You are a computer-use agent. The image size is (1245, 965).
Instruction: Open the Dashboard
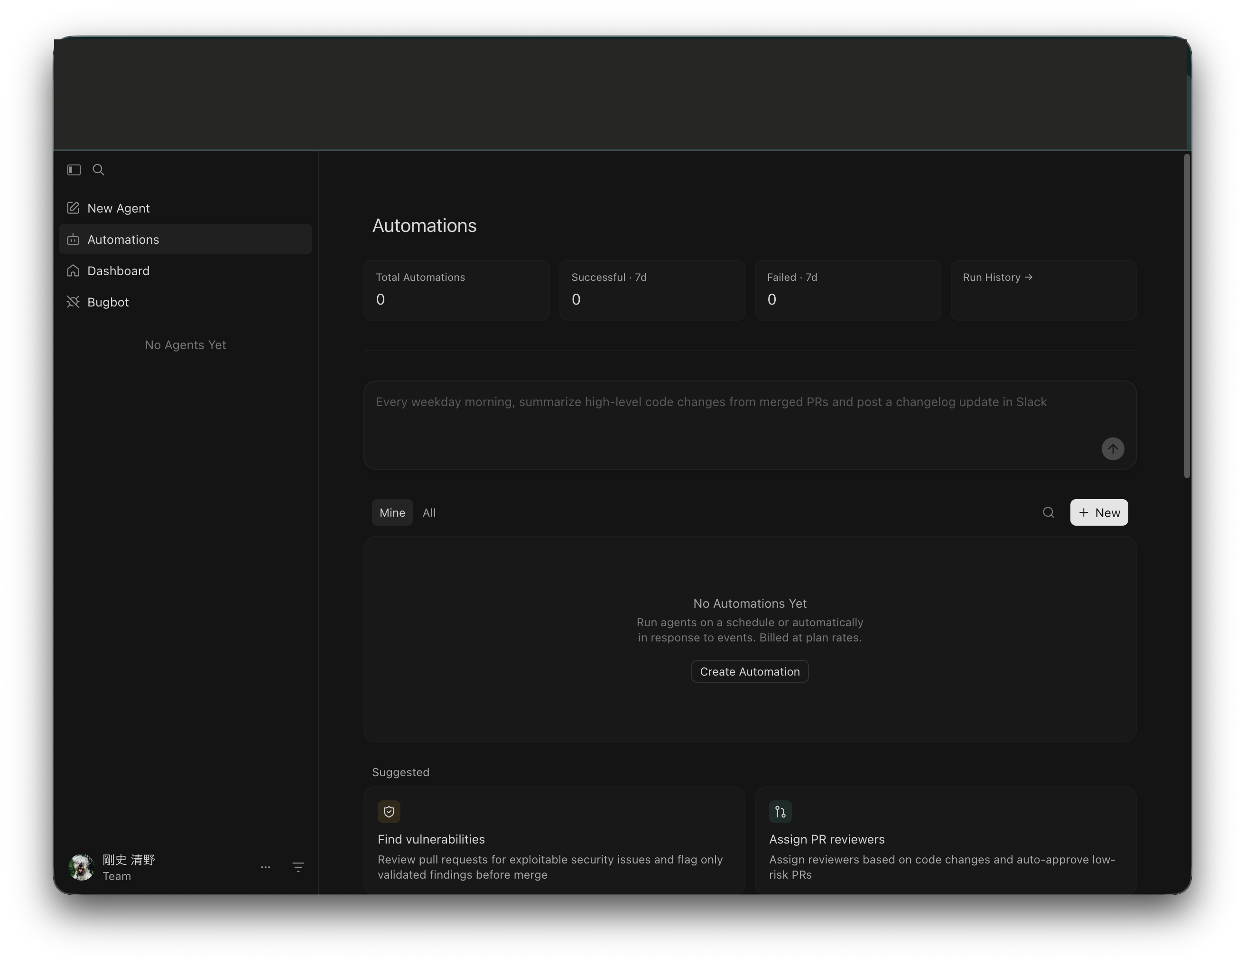[118, 271]
